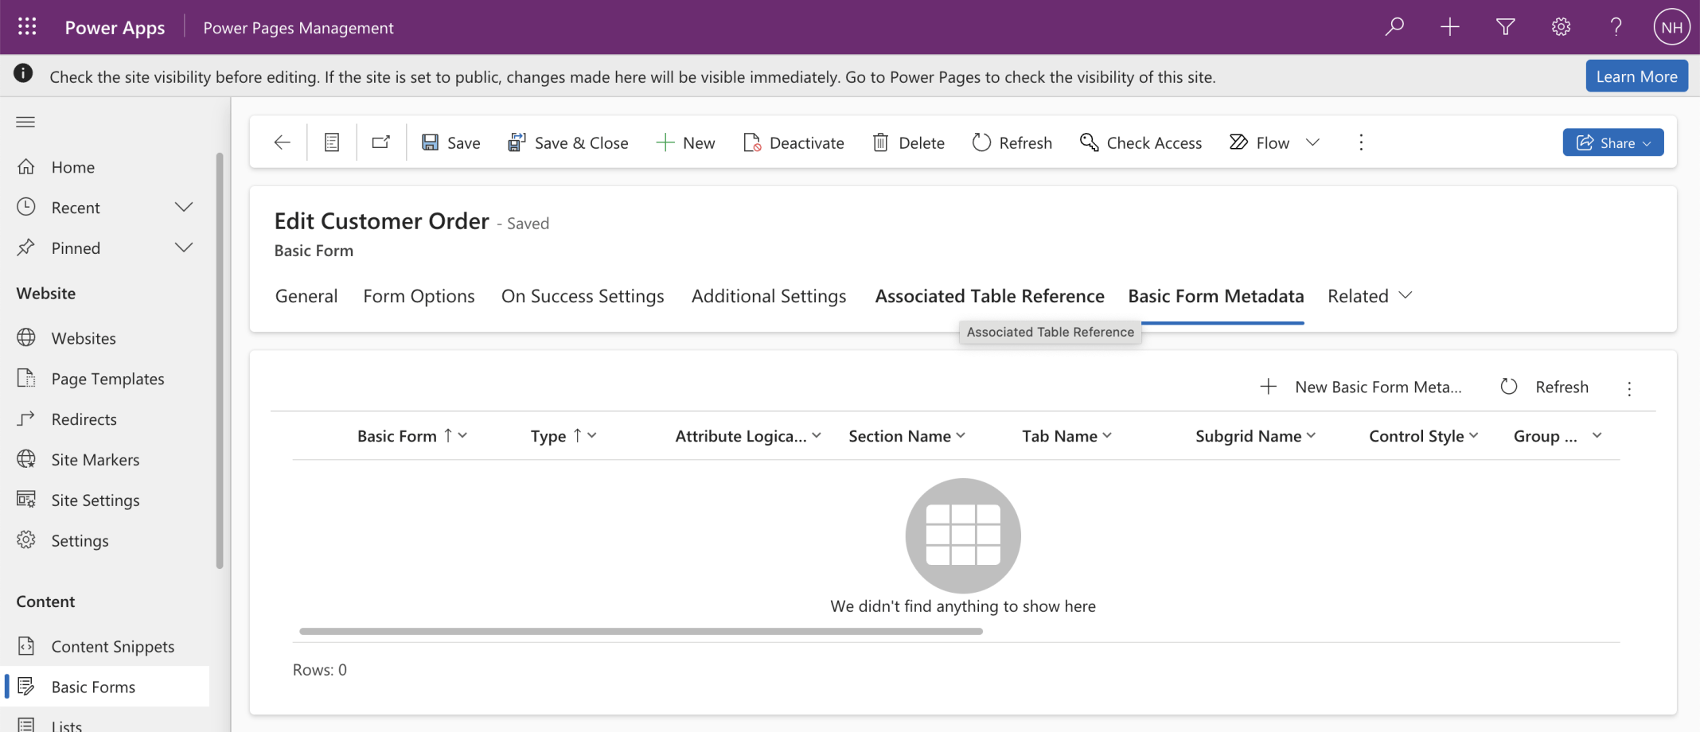Expand the Pinned section chevron

pyautogui.click(x=184, y=248)
